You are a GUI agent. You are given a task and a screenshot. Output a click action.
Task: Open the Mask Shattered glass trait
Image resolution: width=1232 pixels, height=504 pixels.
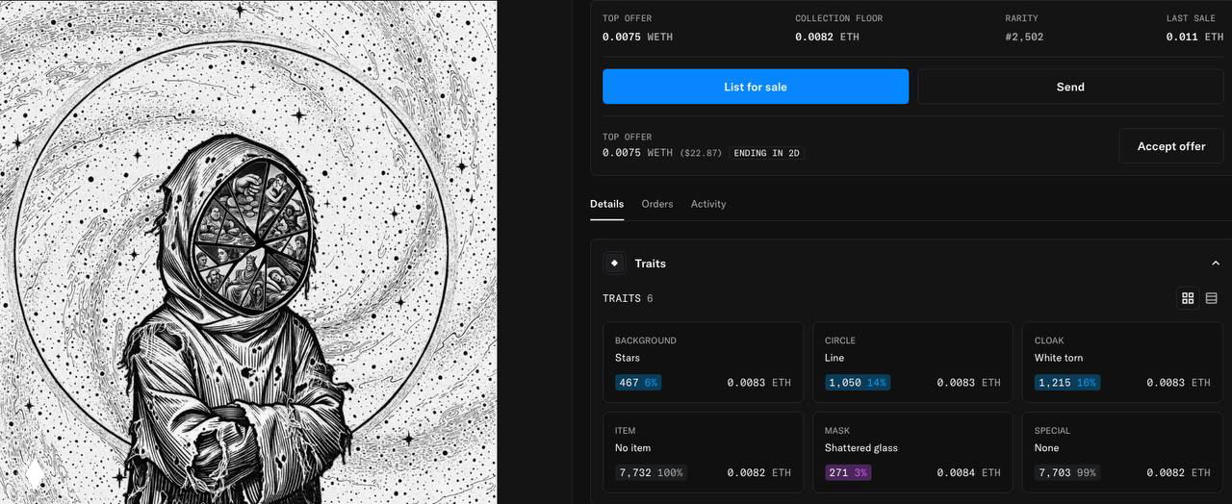point(912,452)
